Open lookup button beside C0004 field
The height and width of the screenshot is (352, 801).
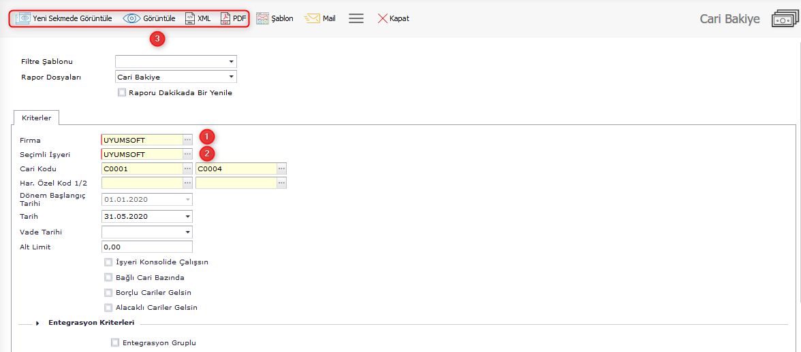[x=281, y=169]
